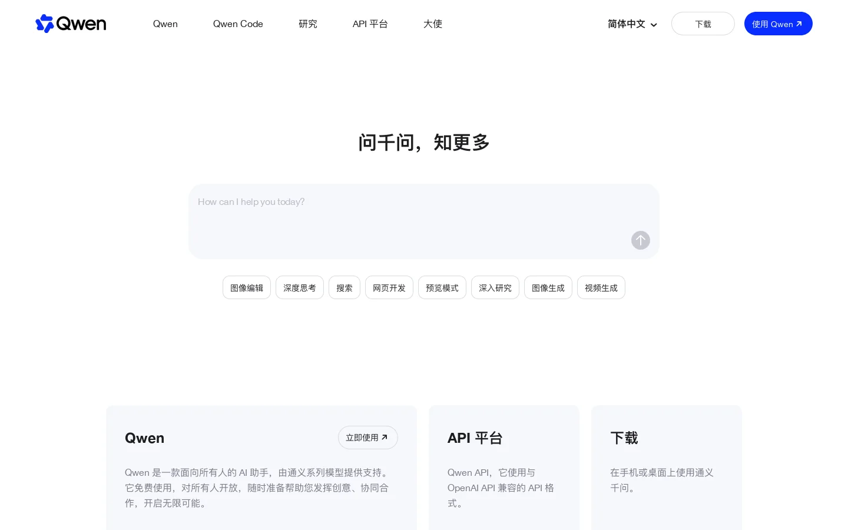
Task: Click the 下载 card heading
Action: tap(624, 438)
